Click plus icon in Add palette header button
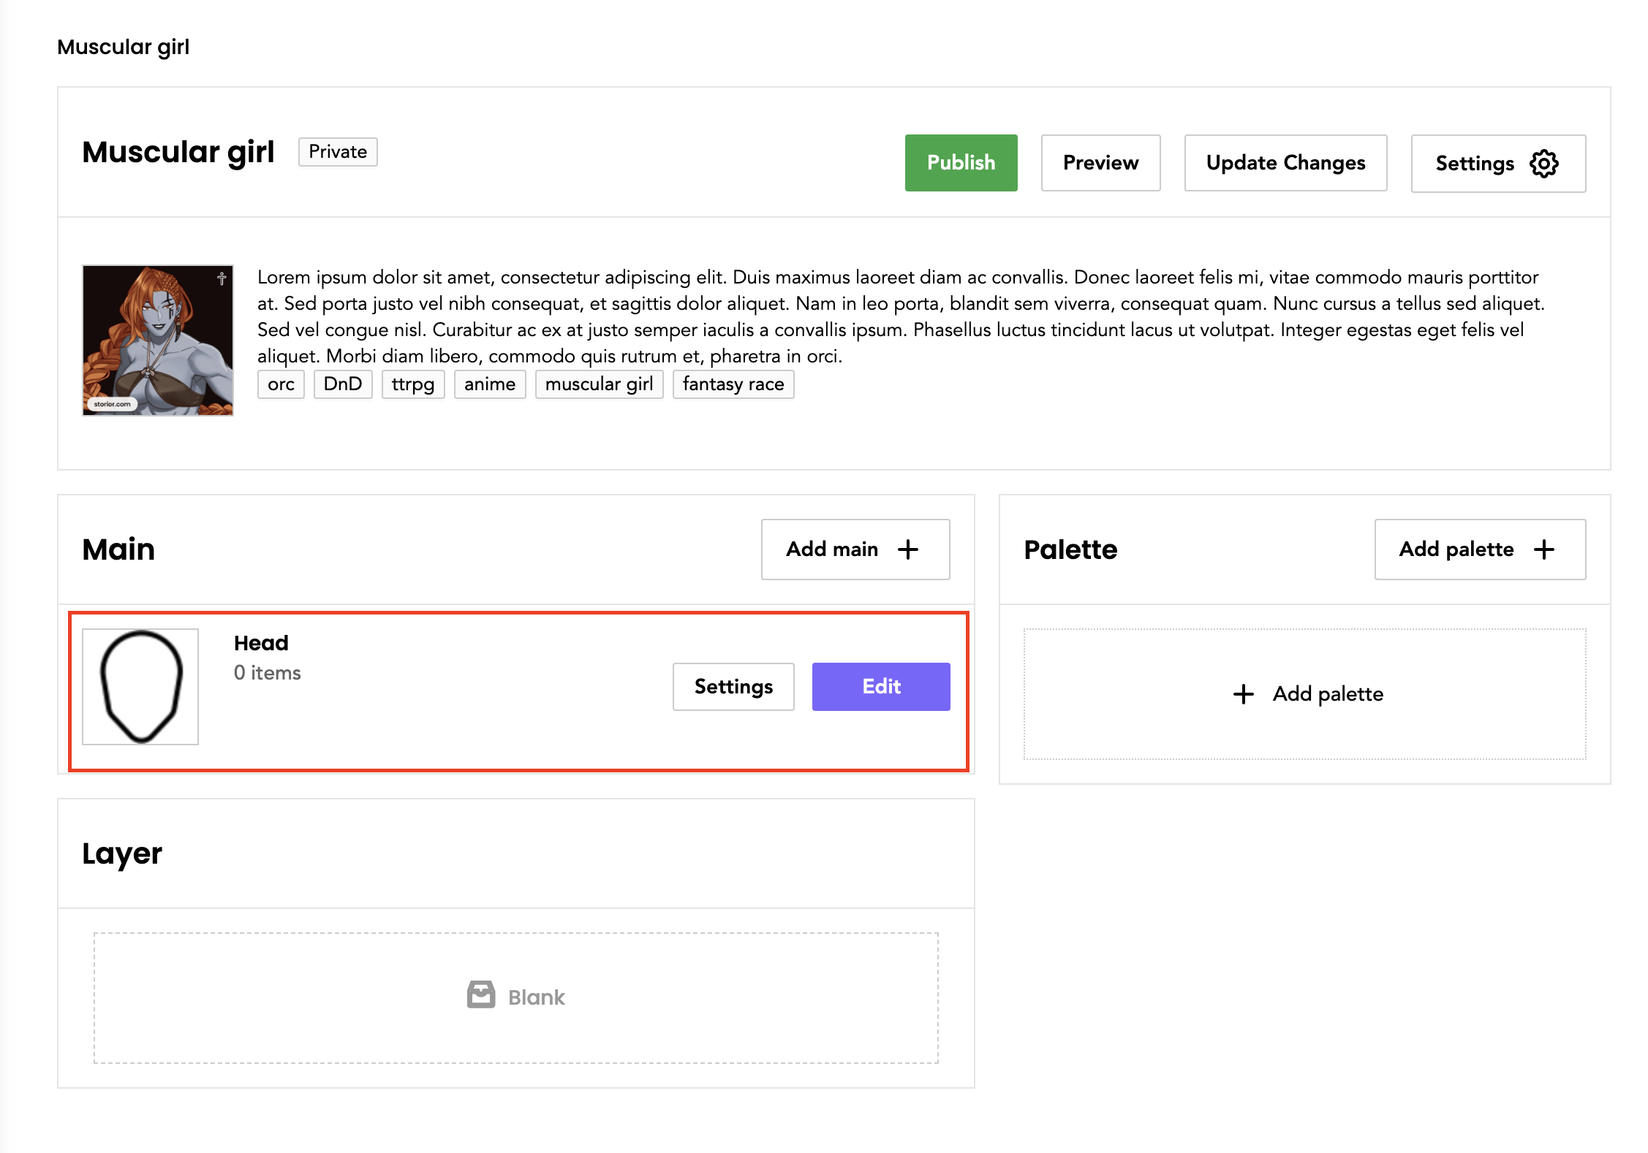 pos(1543,549)
